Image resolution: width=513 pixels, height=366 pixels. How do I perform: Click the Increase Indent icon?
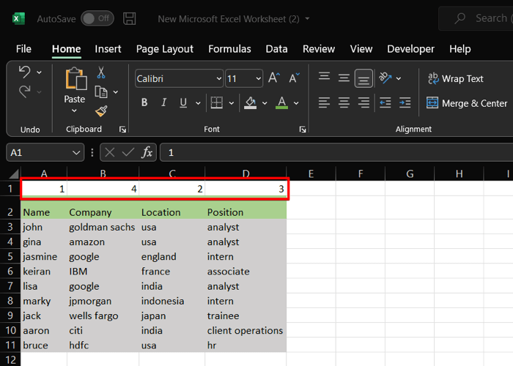[404, 102]
